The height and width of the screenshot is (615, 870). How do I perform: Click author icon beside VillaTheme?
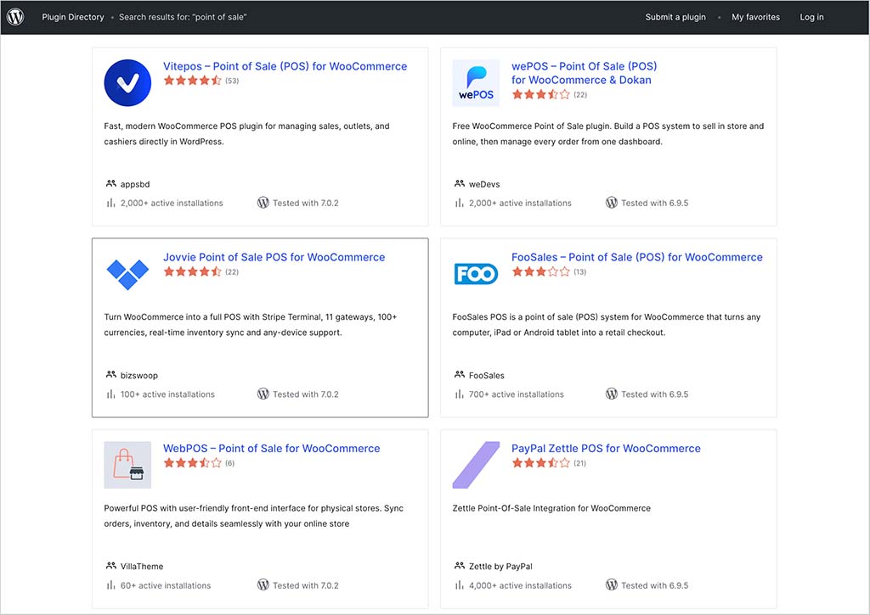coord(111,566)
